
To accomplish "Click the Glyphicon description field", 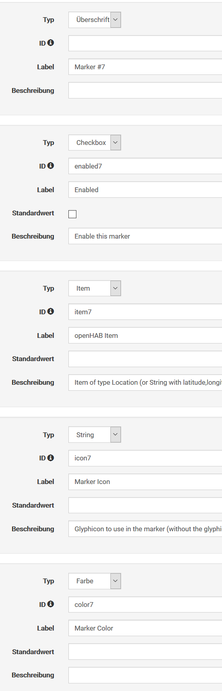I will pos(145,529).
